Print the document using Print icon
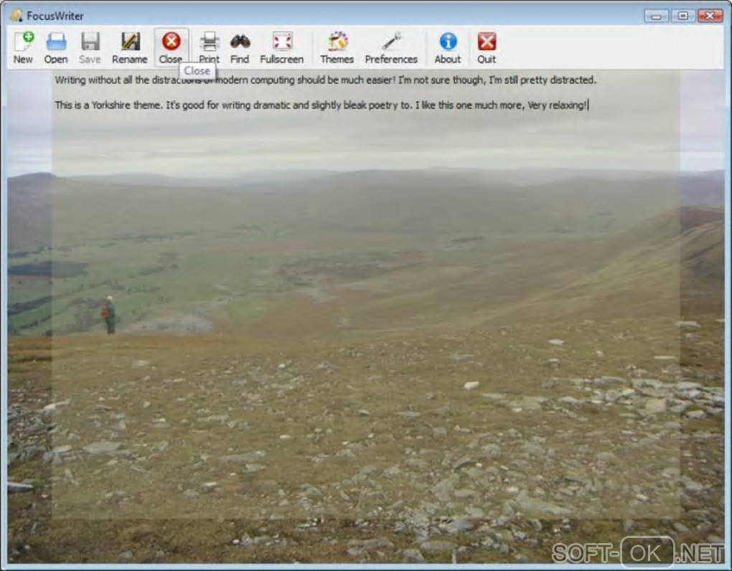732x571 pixels. pos(209,47)
